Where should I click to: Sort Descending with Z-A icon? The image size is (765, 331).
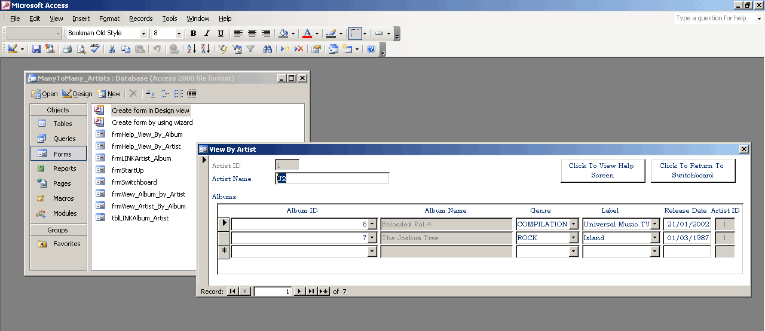205,50
